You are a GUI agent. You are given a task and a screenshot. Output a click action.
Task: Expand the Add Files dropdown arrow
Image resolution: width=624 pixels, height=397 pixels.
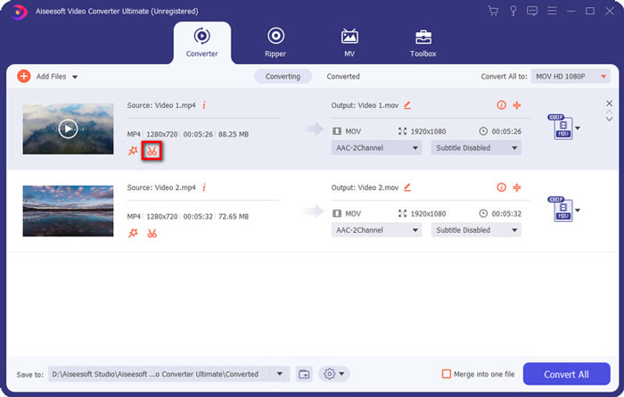[75, 77]
